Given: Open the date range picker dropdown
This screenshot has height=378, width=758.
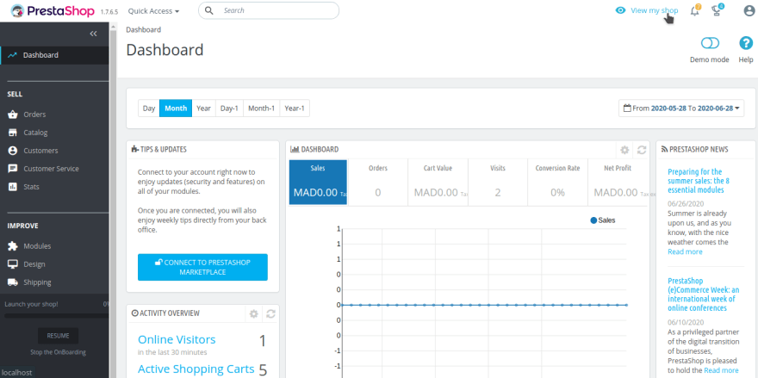Looking at the screenshot, I should pyautogui.click(x=680, y=108).
